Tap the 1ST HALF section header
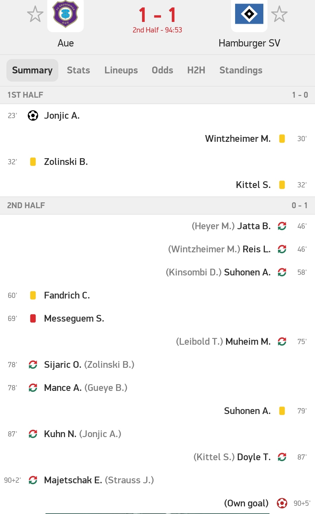Viewport: 315px width, 514px height. [157, 95]
